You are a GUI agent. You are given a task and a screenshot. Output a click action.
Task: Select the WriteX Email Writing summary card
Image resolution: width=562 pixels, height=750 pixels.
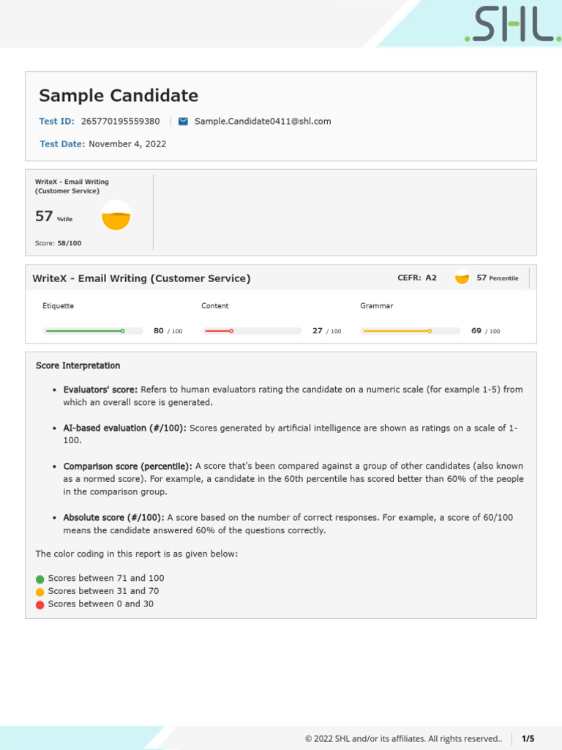[x=89, y=212]
